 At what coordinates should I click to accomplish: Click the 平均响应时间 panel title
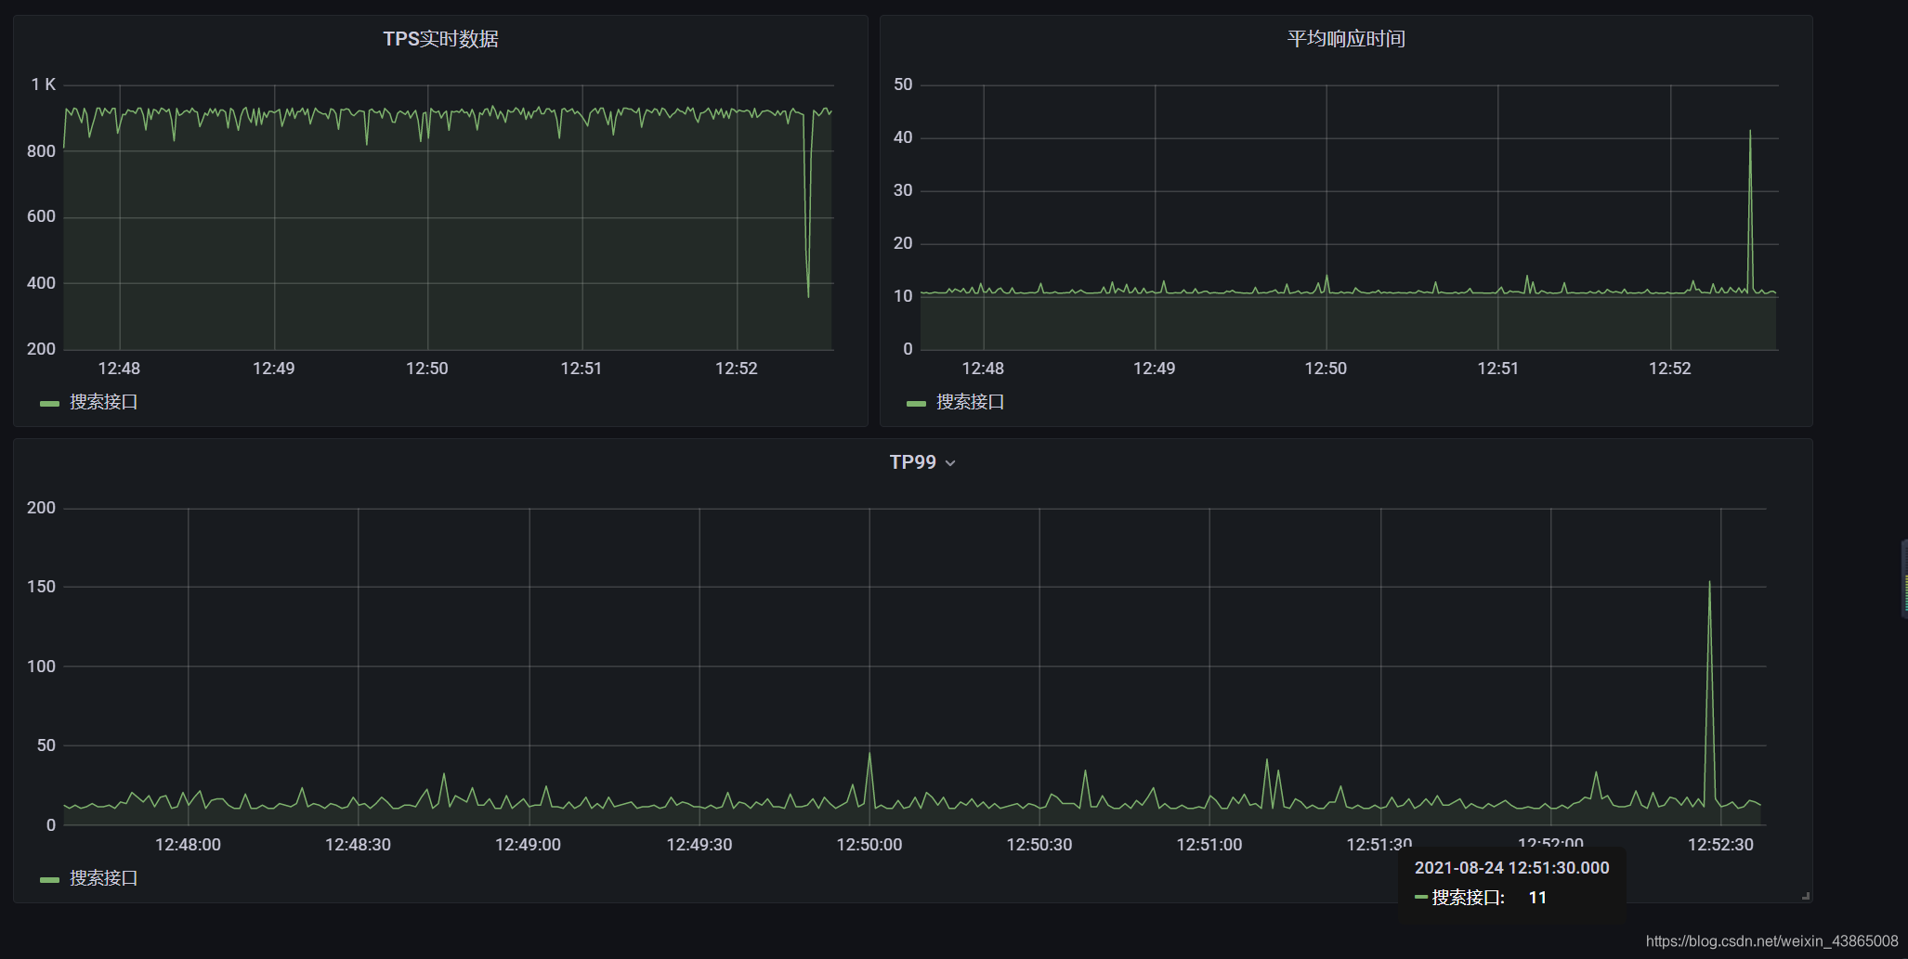pos(1345,39)
